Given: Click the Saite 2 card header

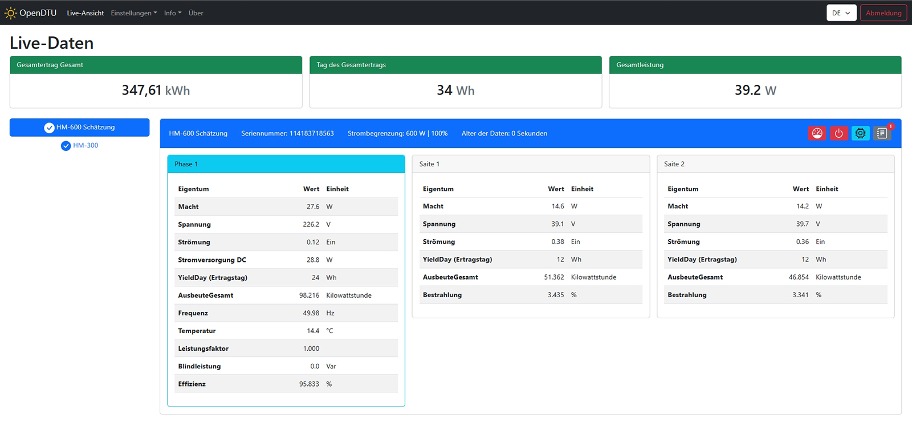Looking at the screenshot, I should [x=776, y=164].
